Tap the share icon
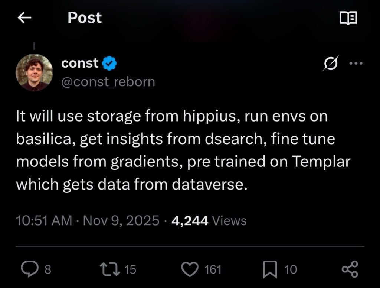380x288 pixels. tap(350, 269)
